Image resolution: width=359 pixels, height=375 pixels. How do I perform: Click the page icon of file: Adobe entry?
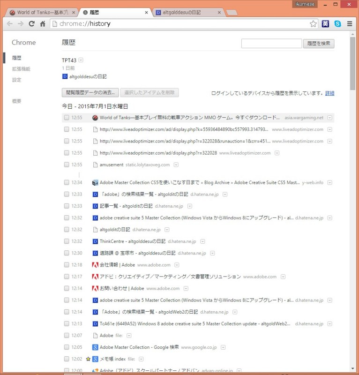(x=95, y=335)
